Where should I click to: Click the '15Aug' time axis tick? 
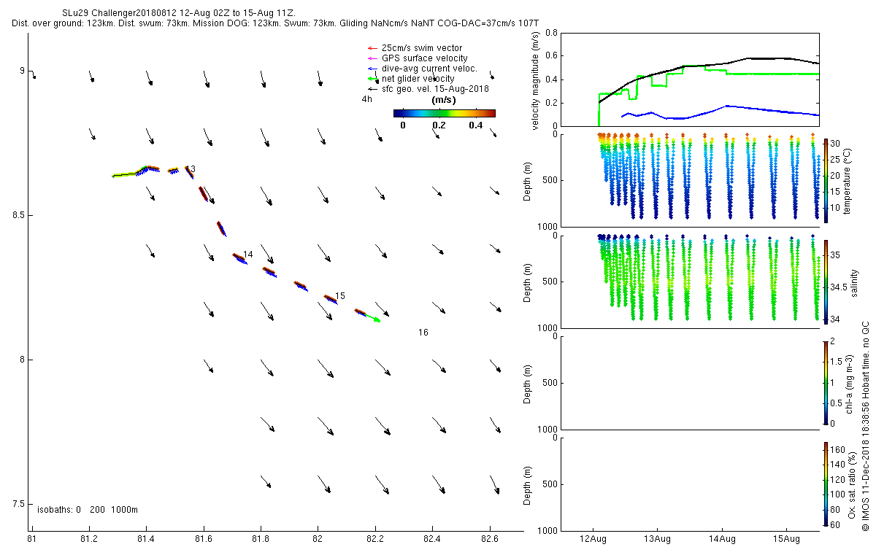785,540
